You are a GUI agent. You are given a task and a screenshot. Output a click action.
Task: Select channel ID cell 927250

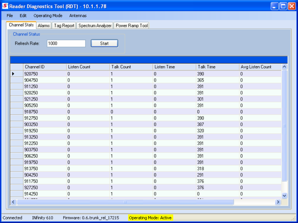click(x=45, y=187)
